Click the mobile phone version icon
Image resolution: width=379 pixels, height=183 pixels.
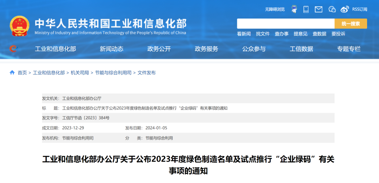(306, 9)
